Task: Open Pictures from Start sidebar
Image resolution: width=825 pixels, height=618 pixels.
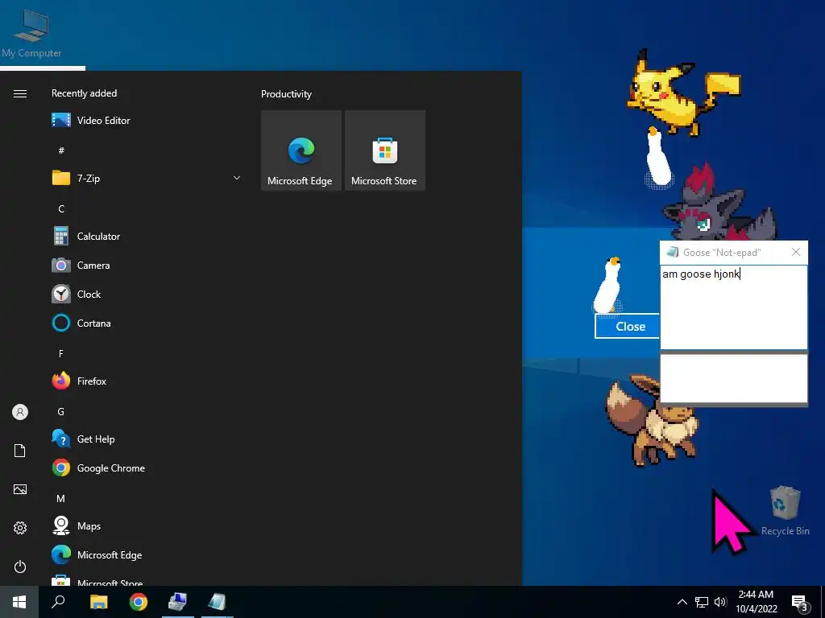Action: point(20,489)
